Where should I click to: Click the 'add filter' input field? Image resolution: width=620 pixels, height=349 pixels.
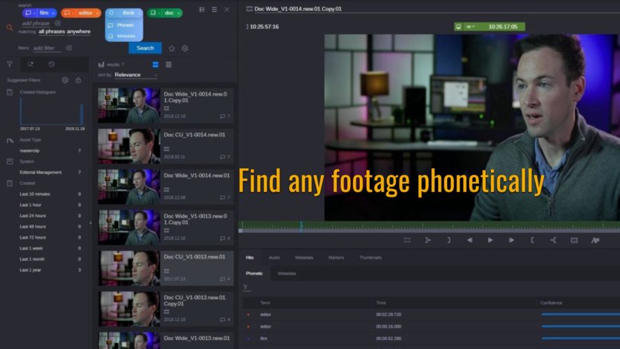pos(47,48)
